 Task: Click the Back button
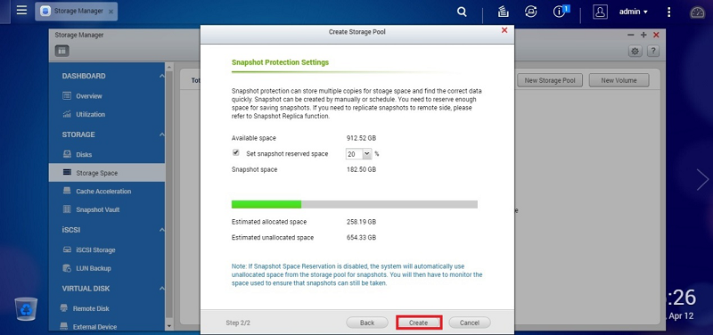click(x=367, y=323)
